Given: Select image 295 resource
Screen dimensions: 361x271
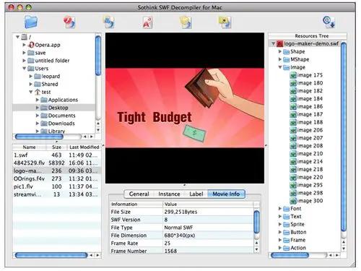Looking at the screenshot, I should pos(306,185).
